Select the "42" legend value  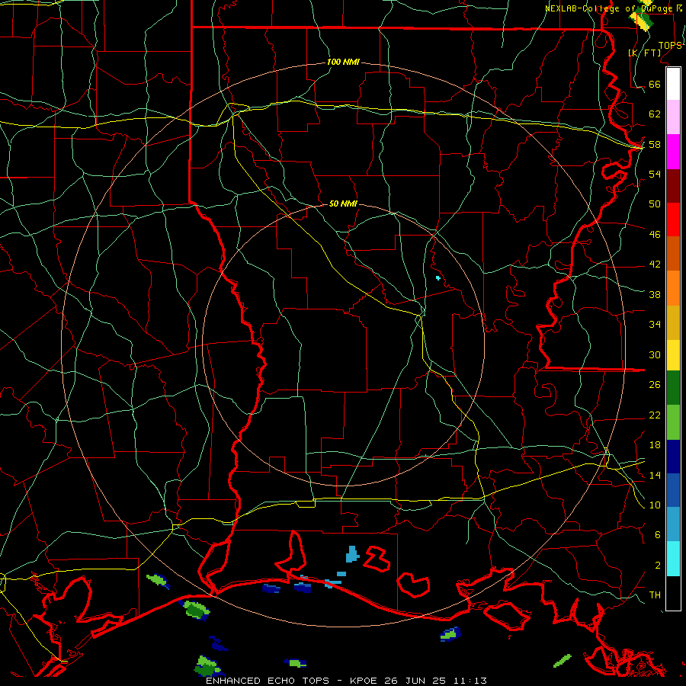click(x=655, y=264)
